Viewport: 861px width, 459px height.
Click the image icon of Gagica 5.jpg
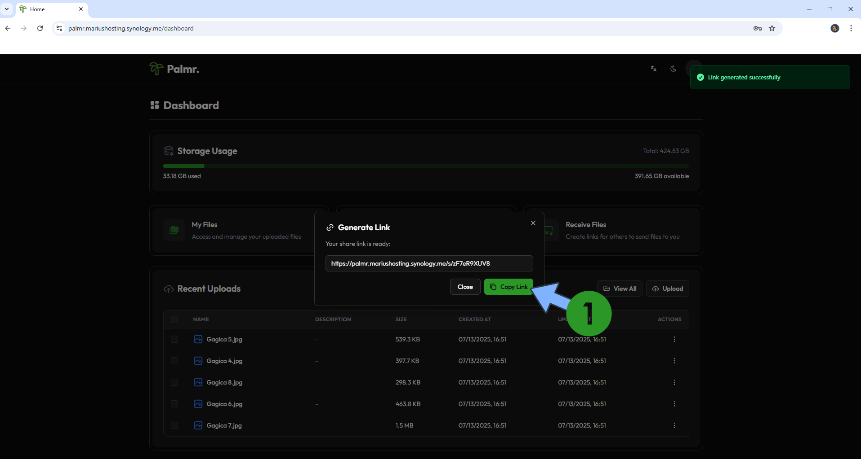[x=198, y=339]
